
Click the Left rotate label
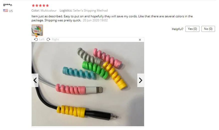[x=42, y=39]
